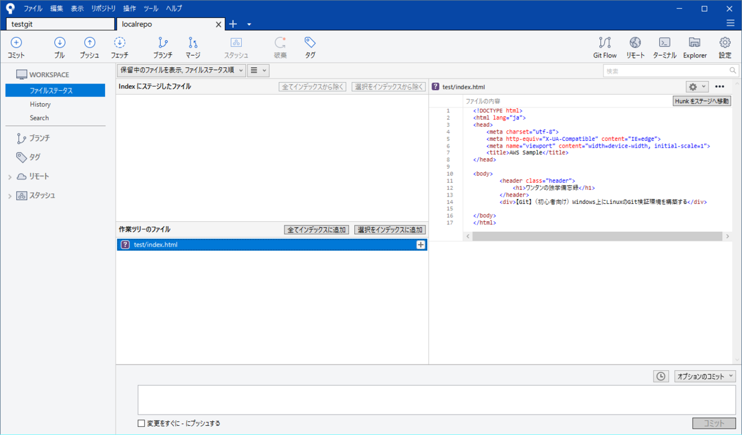Click the monitor icon next to WORKSPACE
The width and height of the screenshot is (742, 435).
point(22,75)
